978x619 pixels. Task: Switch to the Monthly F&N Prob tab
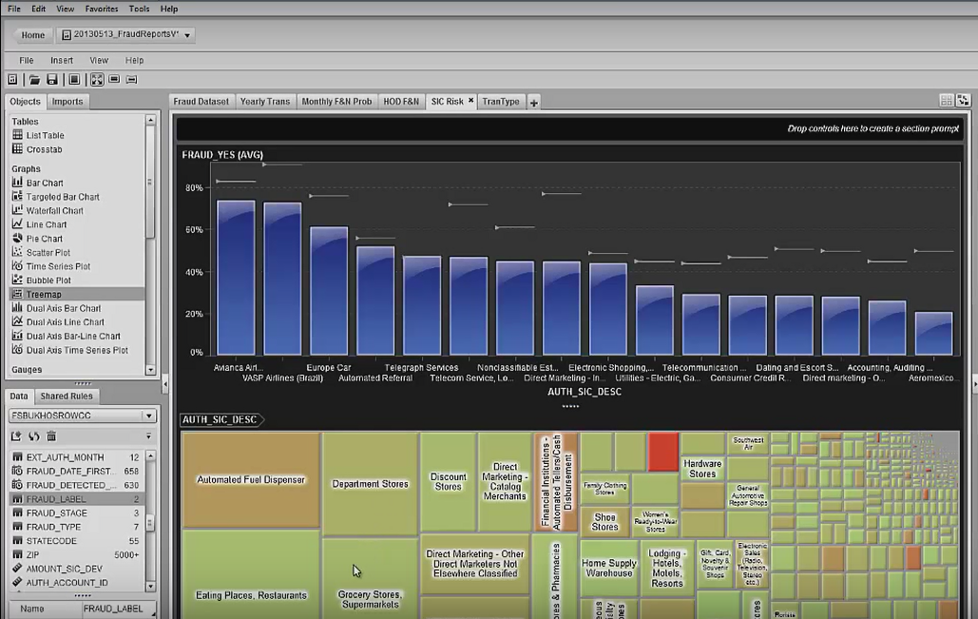336,101
